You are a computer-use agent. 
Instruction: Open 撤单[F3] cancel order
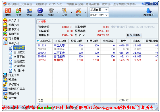[x=11, y=29]
